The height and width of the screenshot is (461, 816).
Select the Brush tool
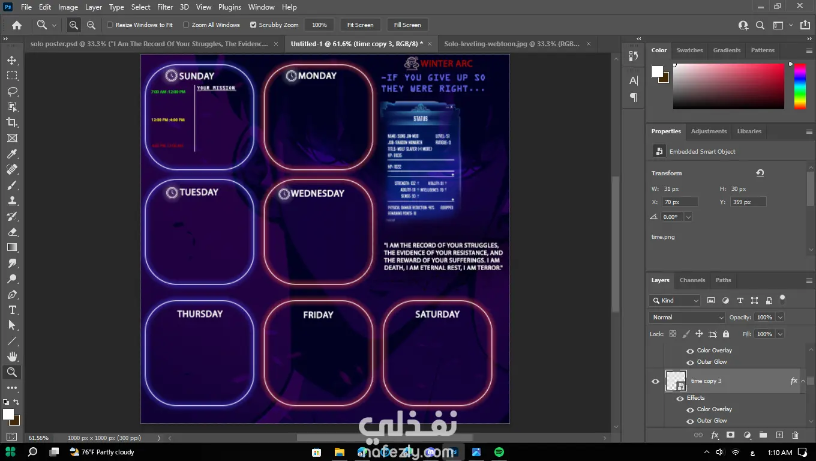point(12,185)
